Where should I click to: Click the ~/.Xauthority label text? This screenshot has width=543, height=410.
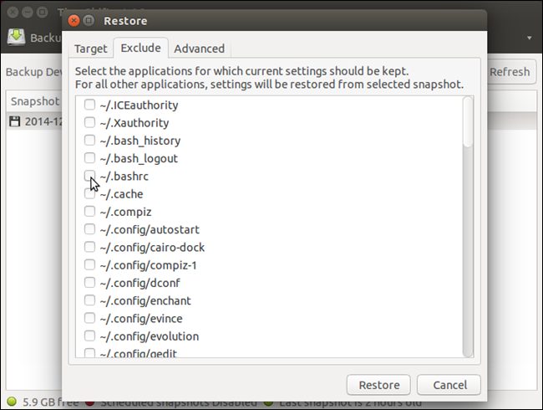tap(134, 123)
